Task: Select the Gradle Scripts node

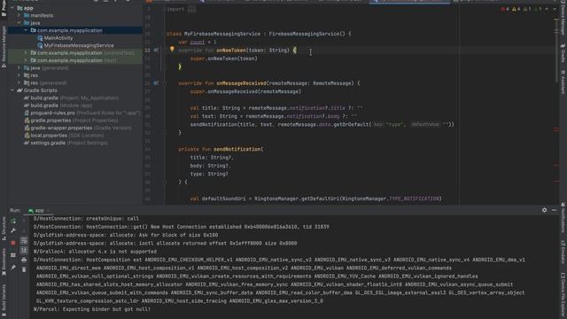Action: [75, 90]
